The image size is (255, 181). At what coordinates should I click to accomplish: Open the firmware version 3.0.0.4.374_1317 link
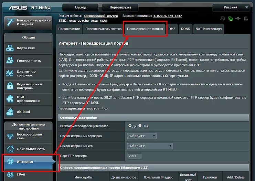168,16
